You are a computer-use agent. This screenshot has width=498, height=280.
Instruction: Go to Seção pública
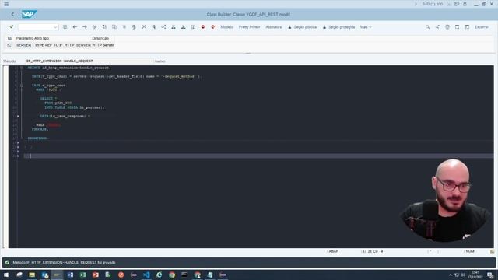tap(302, 27)
